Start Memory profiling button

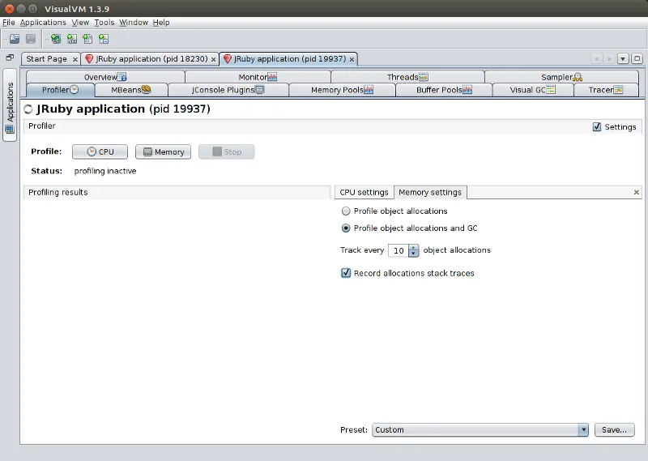point(164,152)
